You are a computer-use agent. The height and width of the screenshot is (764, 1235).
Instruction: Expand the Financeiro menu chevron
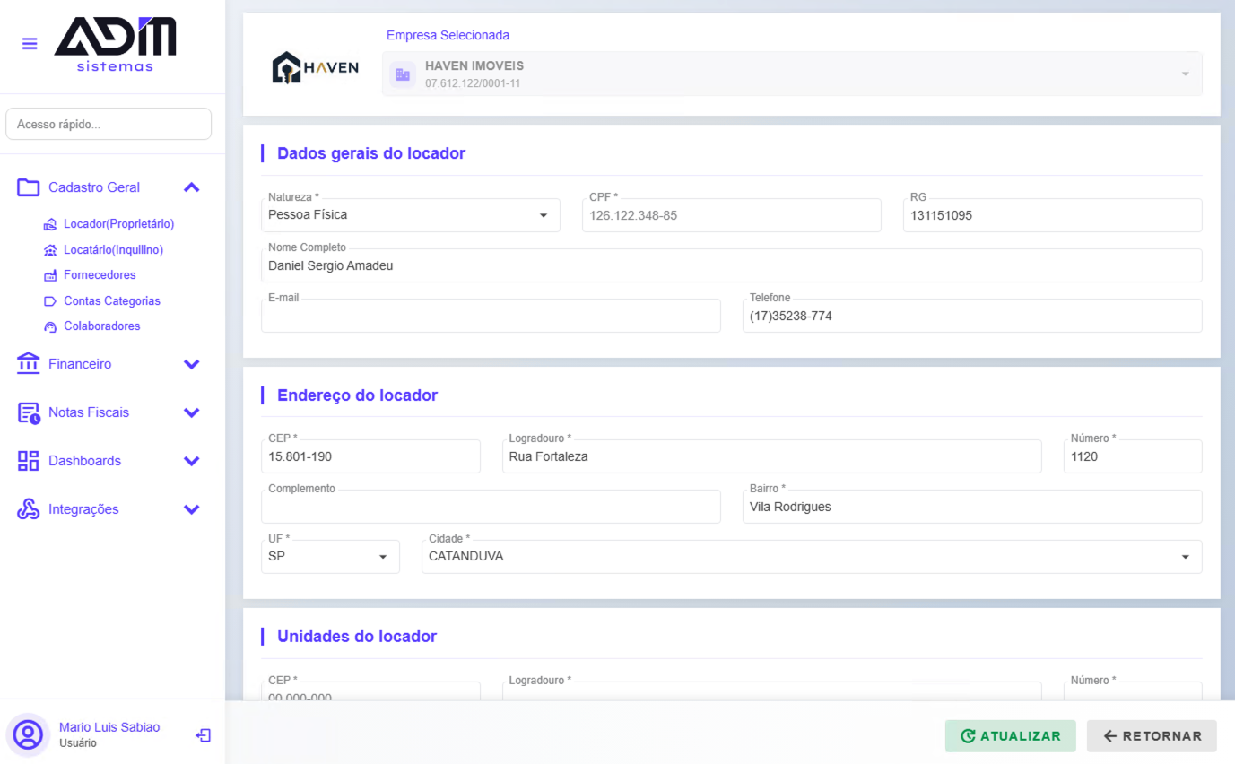pyautogui.click(x=191, y=364)
